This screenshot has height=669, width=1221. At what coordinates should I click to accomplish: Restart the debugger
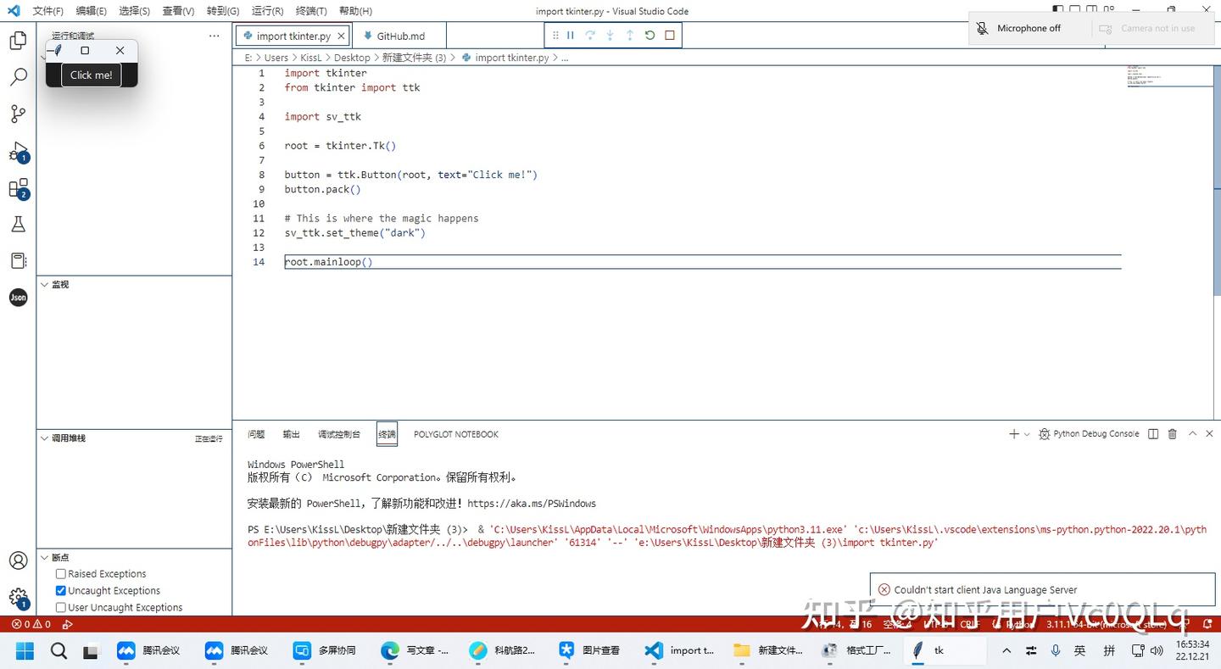[x=648, y=35]
